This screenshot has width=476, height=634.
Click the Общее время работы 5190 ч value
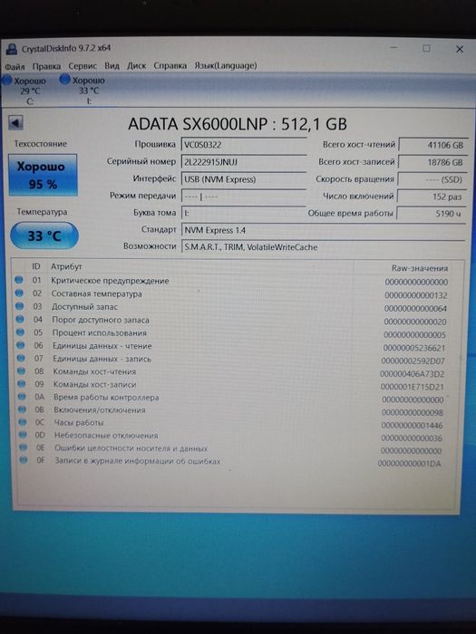point(431,214)
